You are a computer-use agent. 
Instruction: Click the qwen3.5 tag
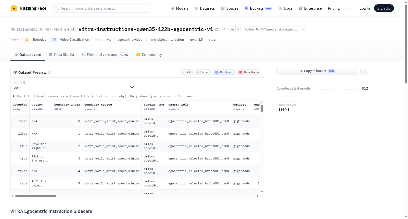tap(196, 39)
